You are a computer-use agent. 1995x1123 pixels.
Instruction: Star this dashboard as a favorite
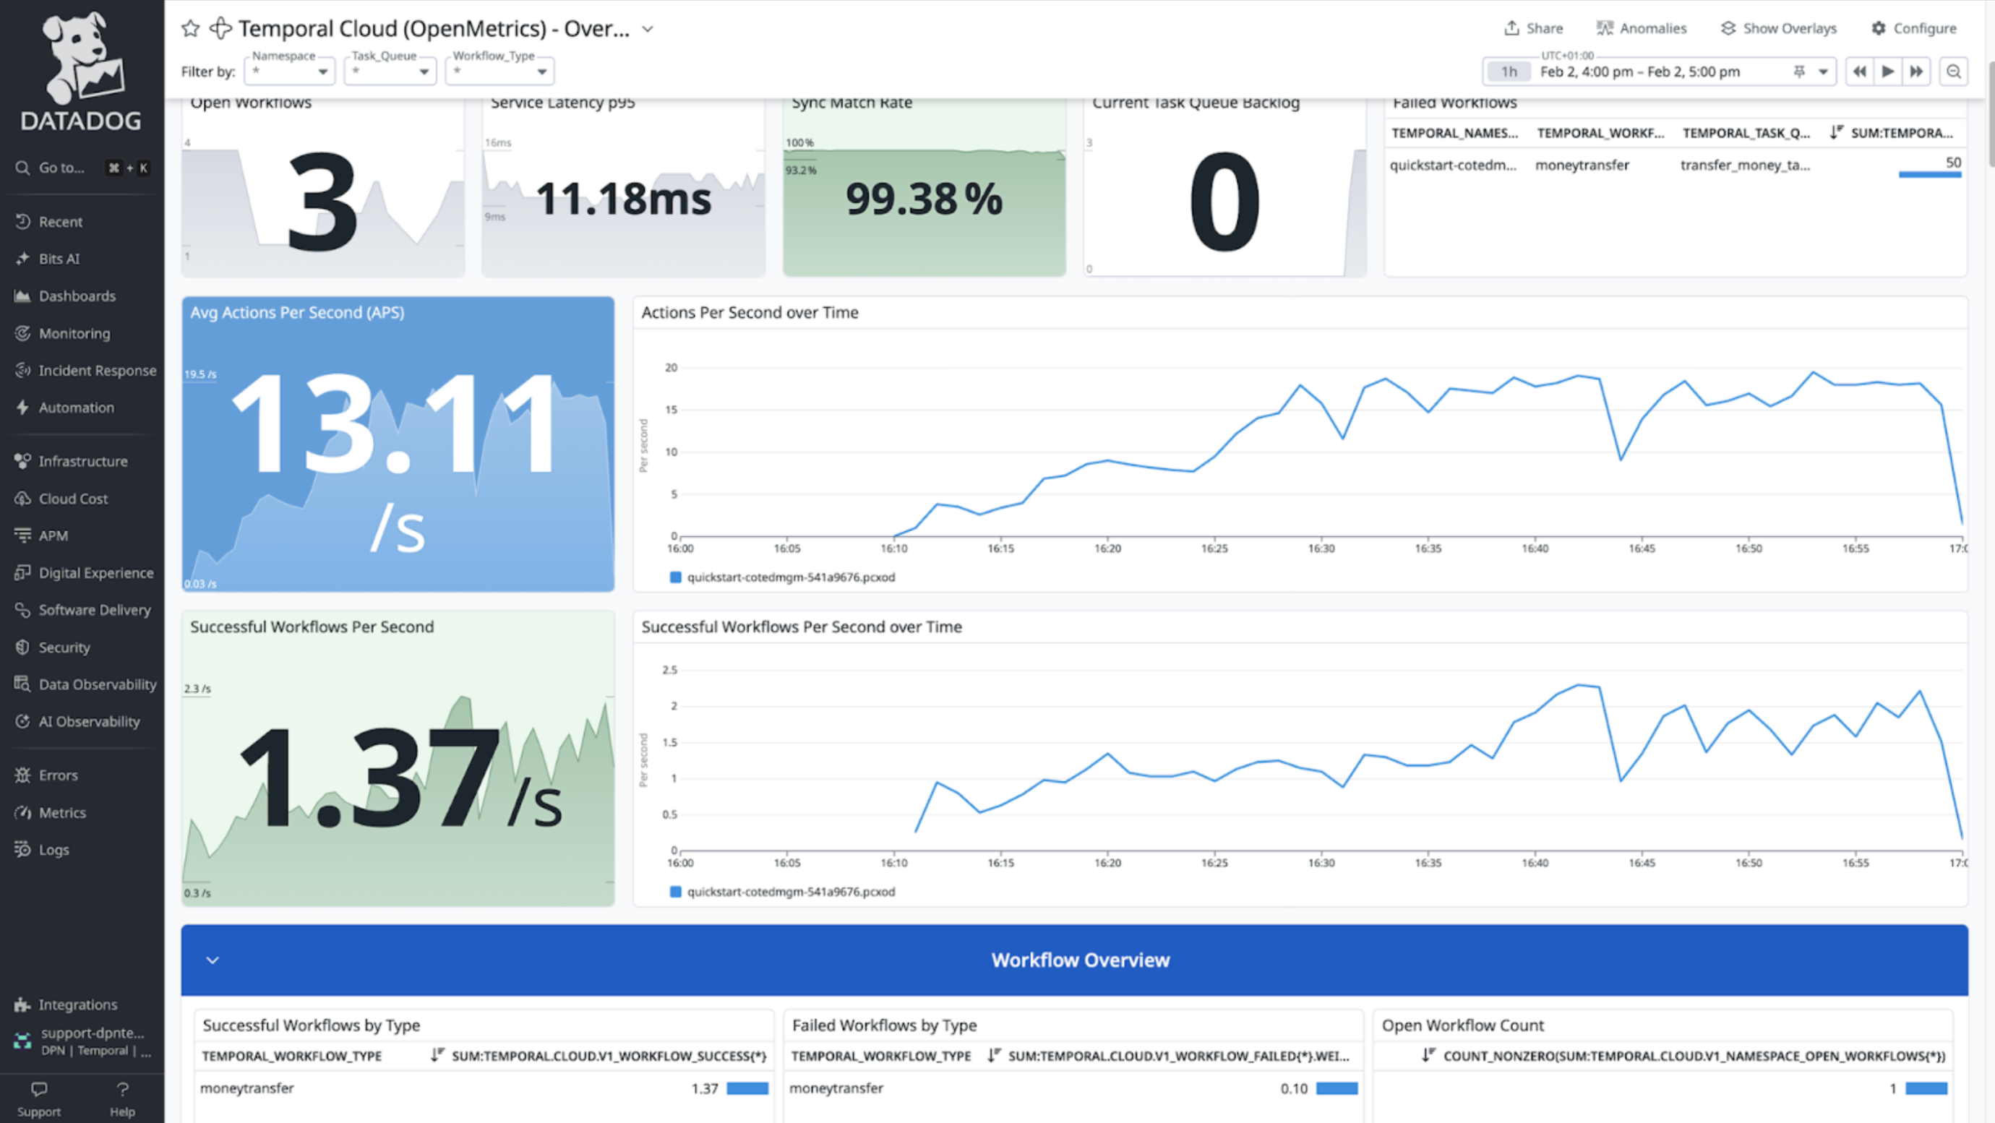tap(191, 29)
